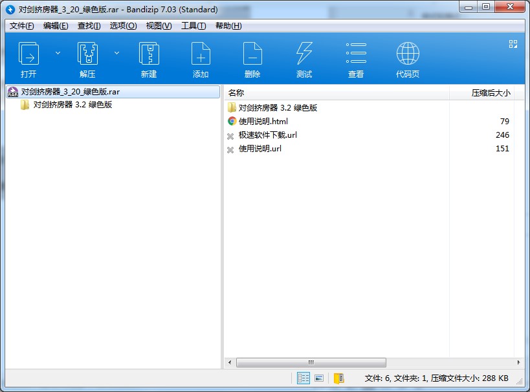Screen dimensions: 530x392
Task: Click RAR archive icon in tree panel
Action: pyautogui.click(x=13, y=92)
